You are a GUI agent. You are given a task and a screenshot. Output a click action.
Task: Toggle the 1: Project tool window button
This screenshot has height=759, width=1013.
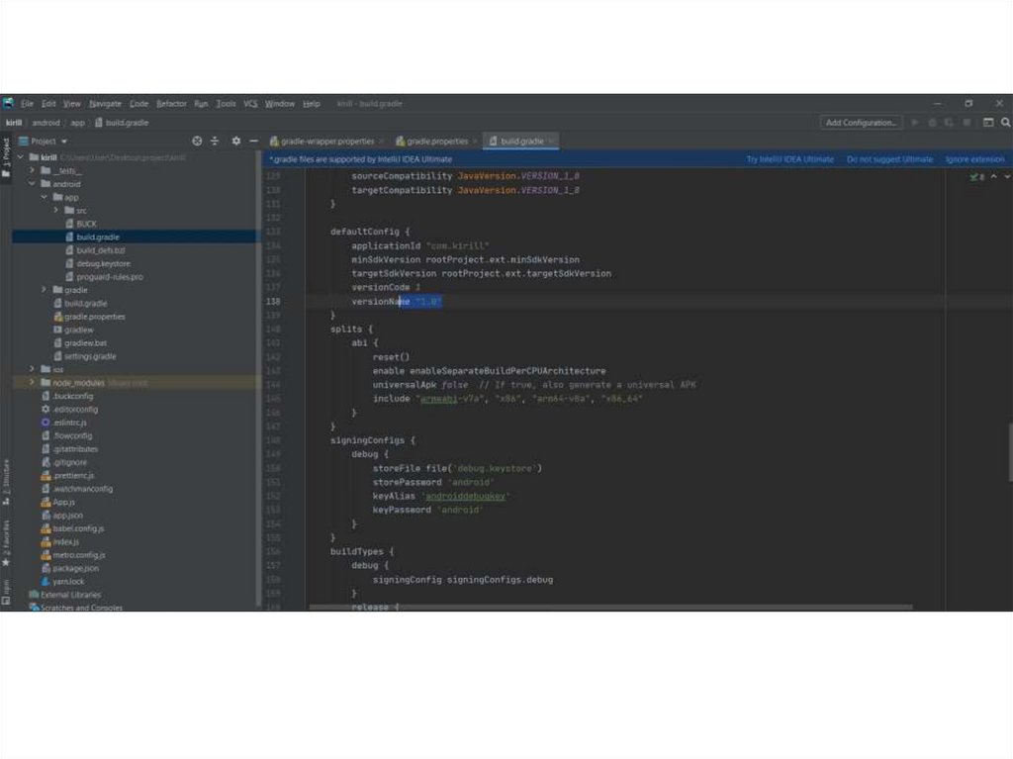pyautogui.click(x=6, y=157)
